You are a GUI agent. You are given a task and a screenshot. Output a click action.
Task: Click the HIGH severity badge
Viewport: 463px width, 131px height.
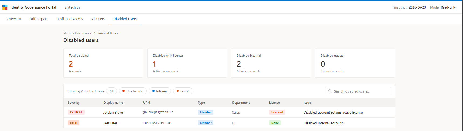[73, 123]
